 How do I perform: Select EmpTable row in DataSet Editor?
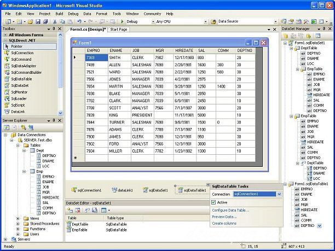click(x=80, y=229)
